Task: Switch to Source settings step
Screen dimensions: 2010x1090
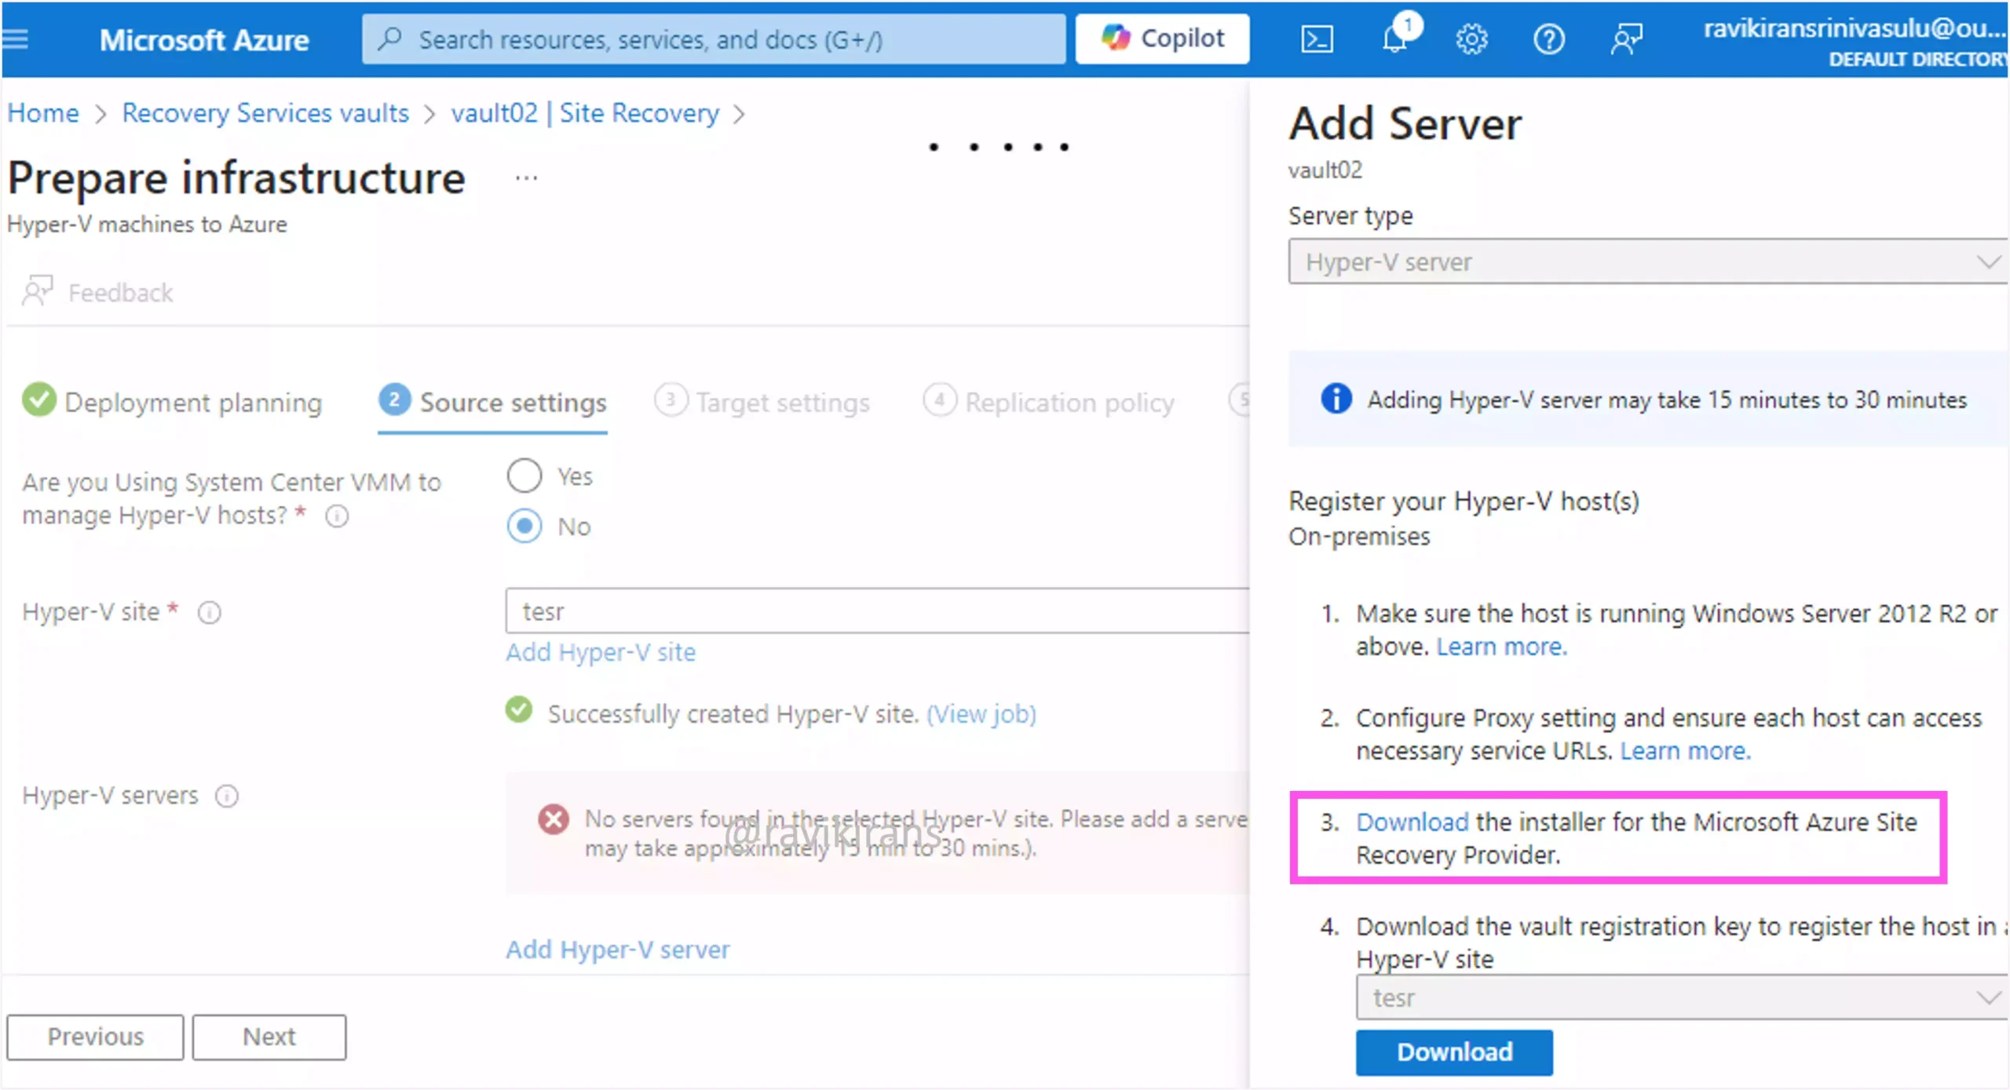Action: point(492,403)
